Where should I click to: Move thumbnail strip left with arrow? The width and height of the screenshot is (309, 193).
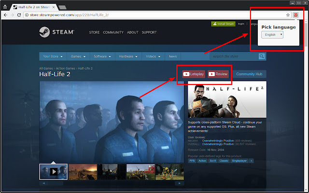point(43,183)
